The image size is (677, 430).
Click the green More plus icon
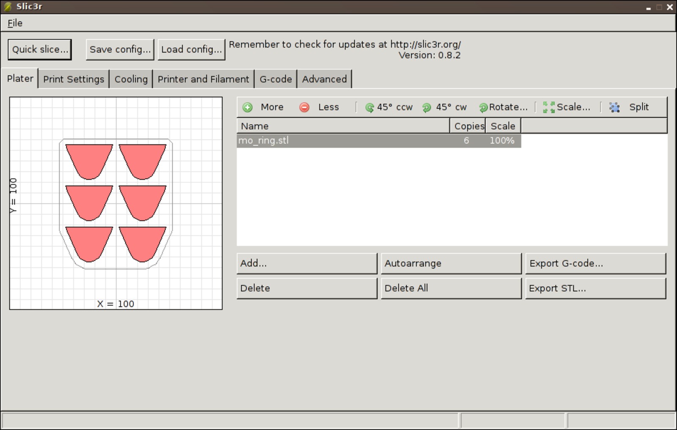tap(248, 107)
